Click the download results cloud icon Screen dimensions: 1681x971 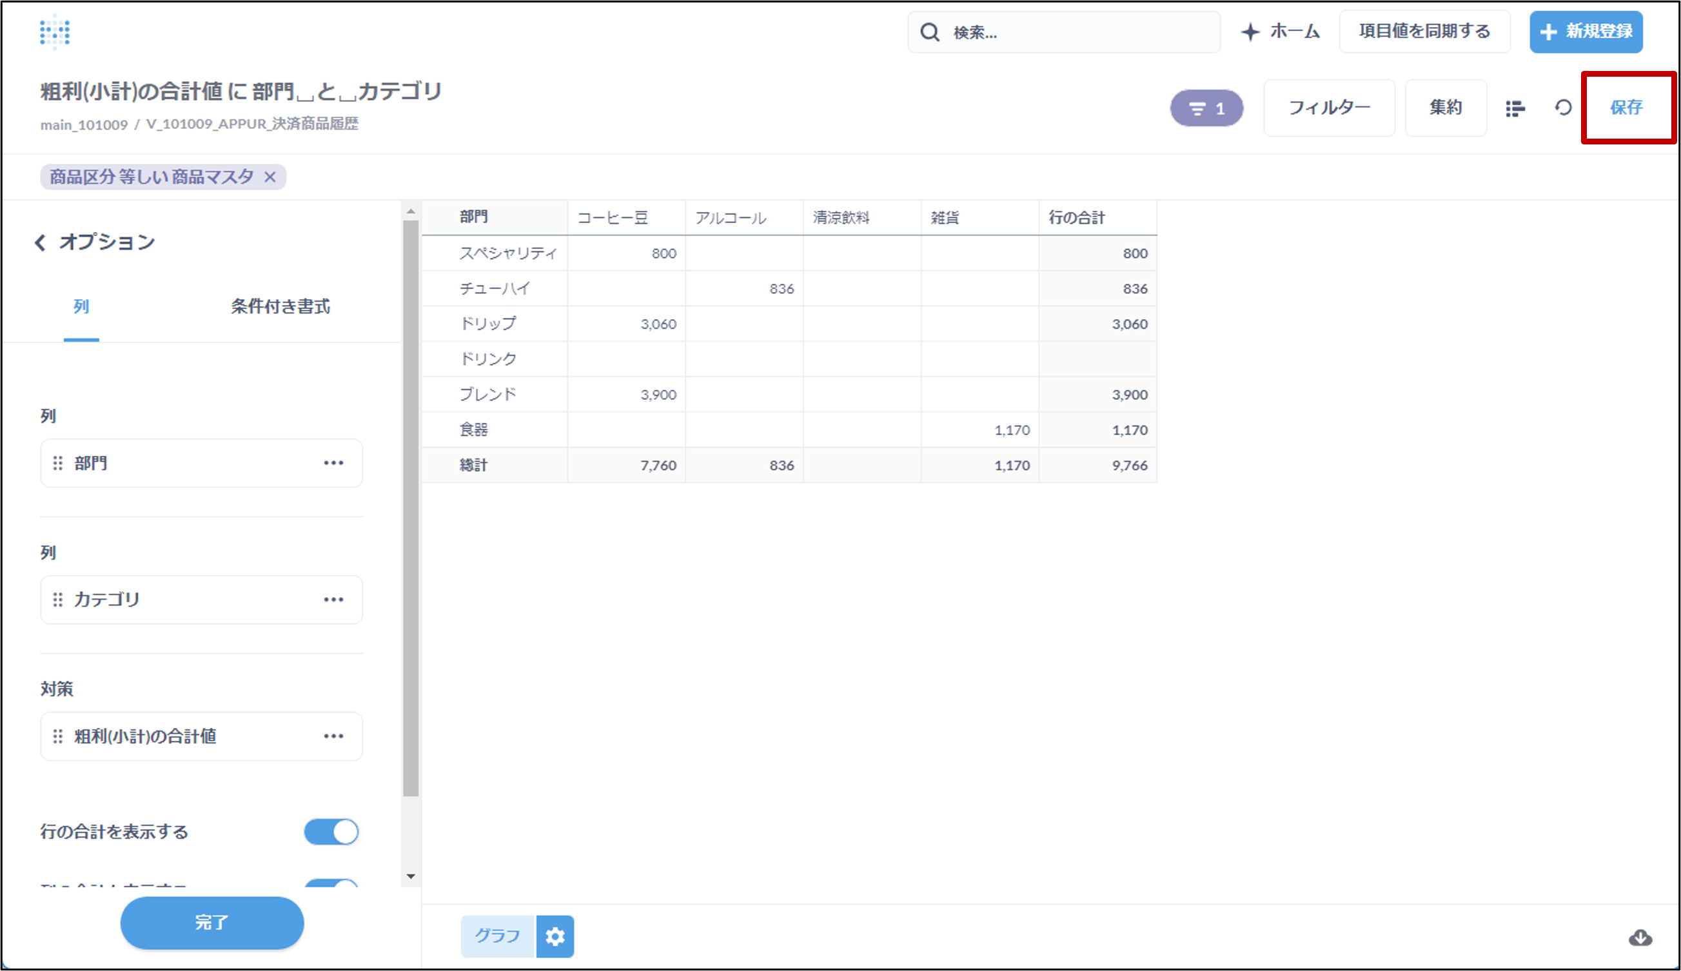point(1640,937)
